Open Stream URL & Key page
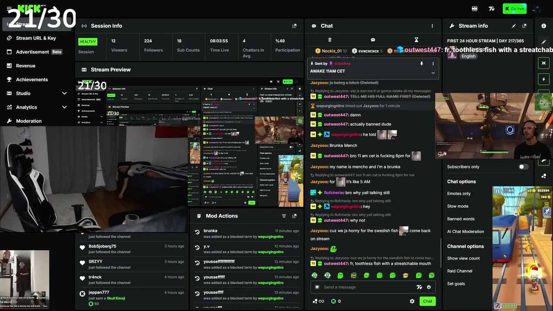 coord(36,38)
